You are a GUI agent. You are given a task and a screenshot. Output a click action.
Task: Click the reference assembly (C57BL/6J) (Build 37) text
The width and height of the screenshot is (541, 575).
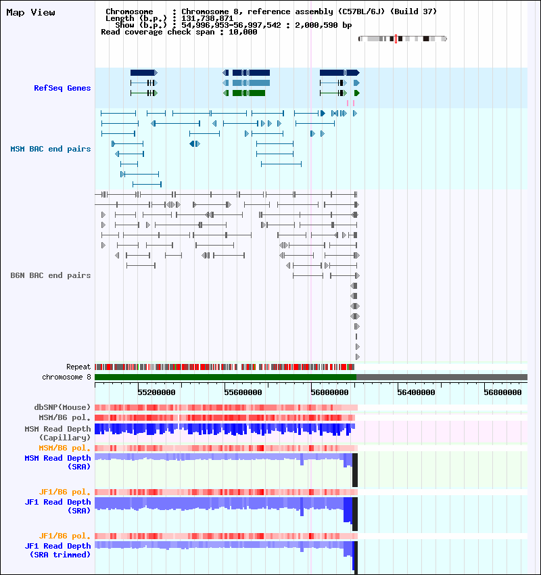(x=342, y=11)
